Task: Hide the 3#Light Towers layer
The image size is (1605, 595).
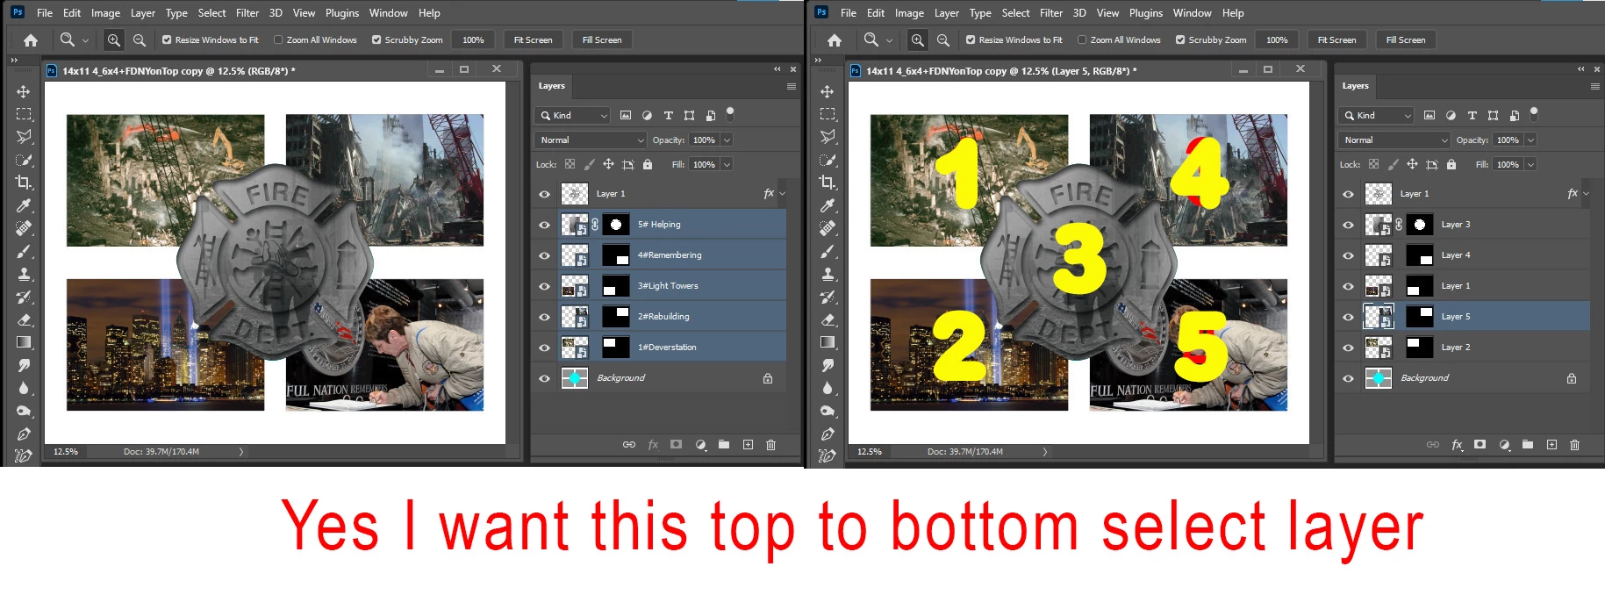Action: (x=544, y=286)
